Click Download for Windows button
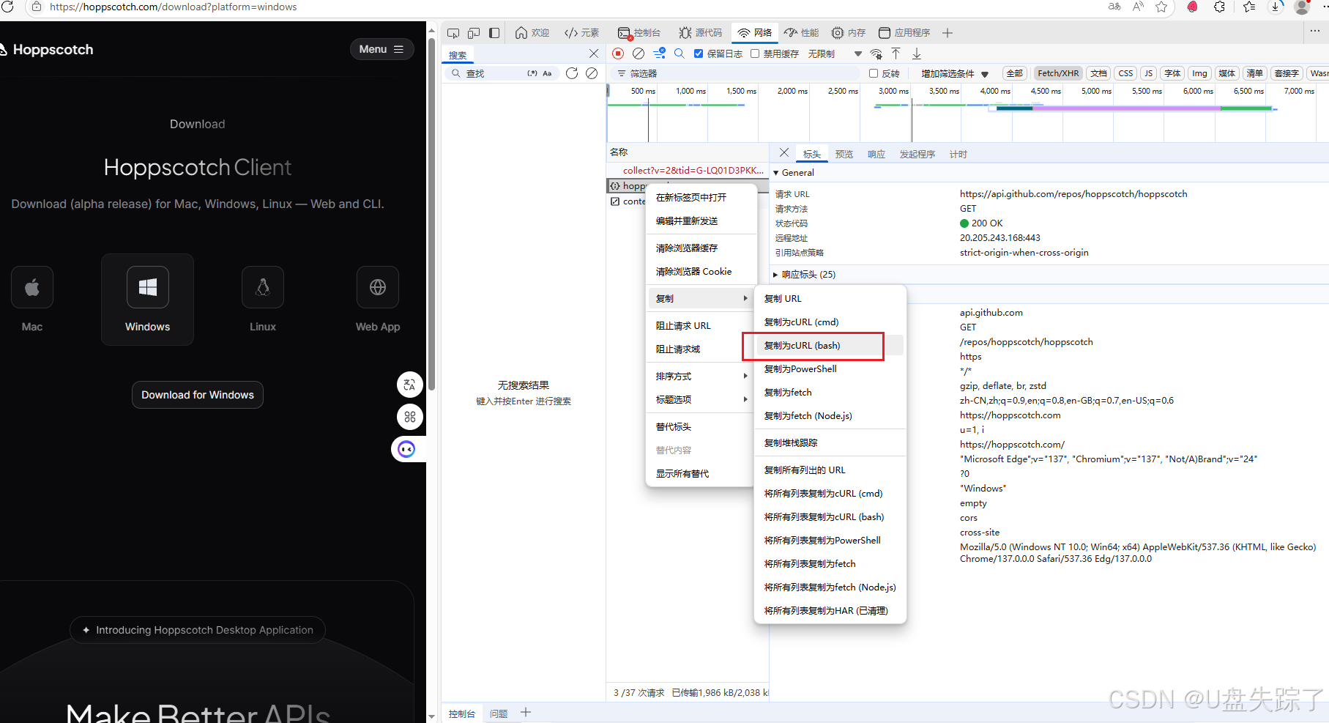The image size is (1329, 723). point(198,395)
